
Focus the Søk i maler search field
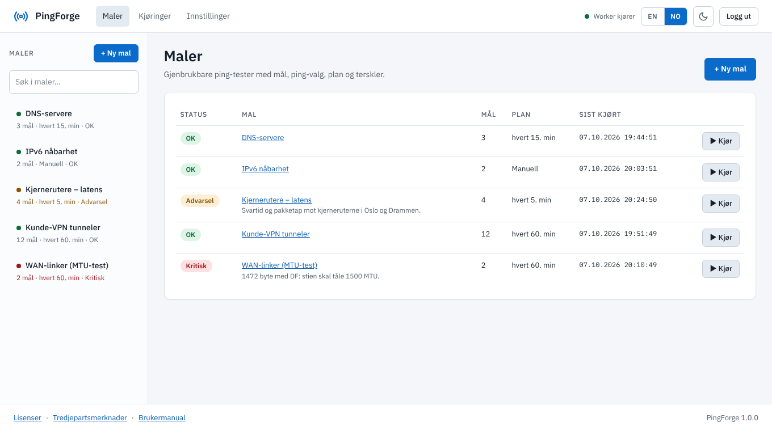[x=74, y=82]
